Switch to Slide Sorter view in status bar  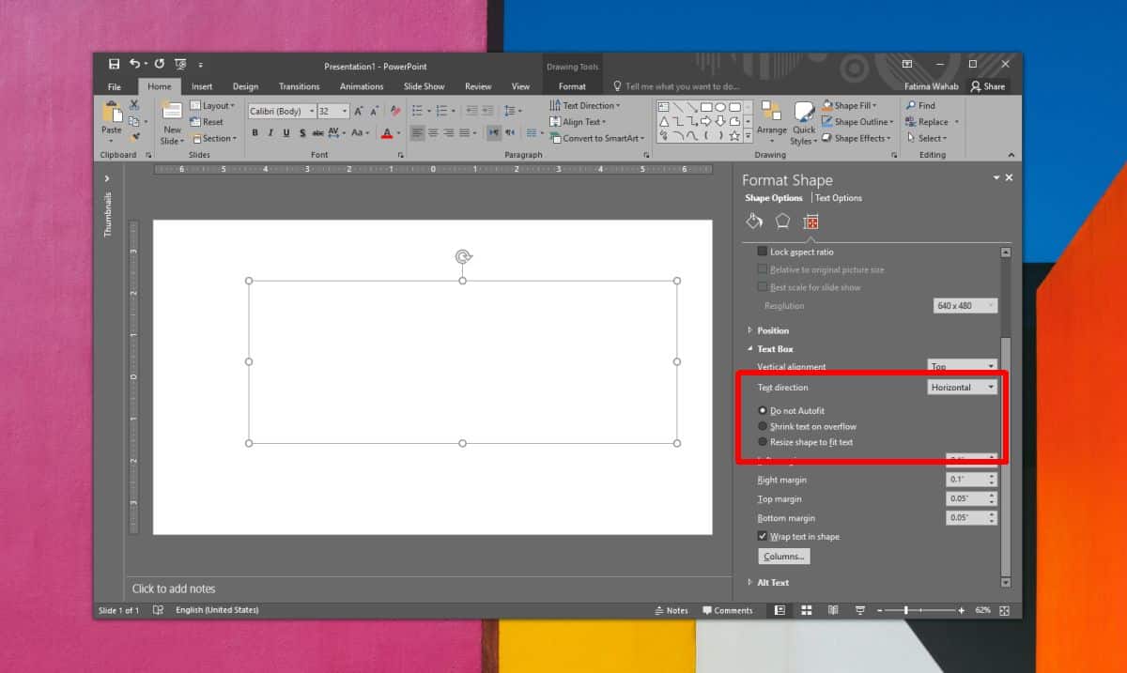click(x=806, y=609)
